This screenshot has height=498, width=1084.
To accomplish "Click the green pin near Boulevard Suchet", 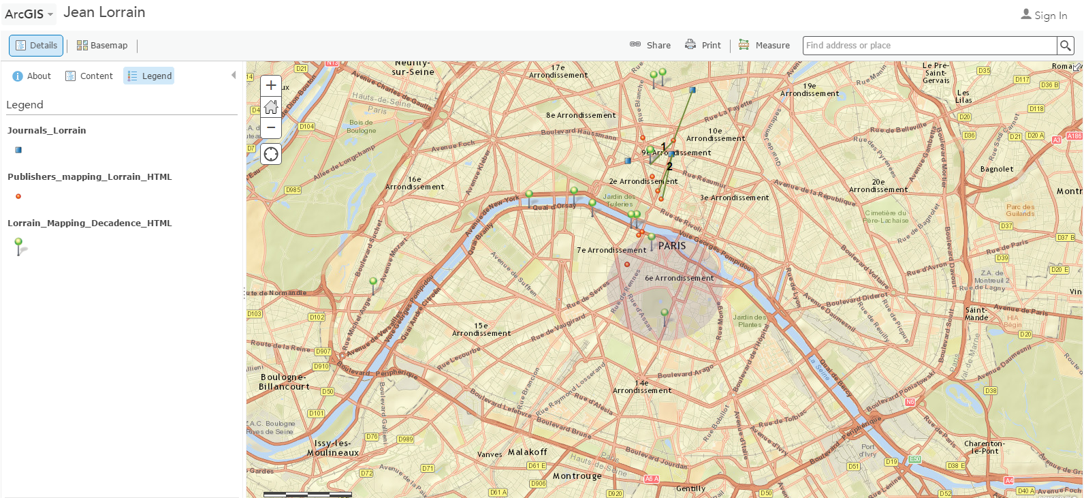I will click(372, 282).
